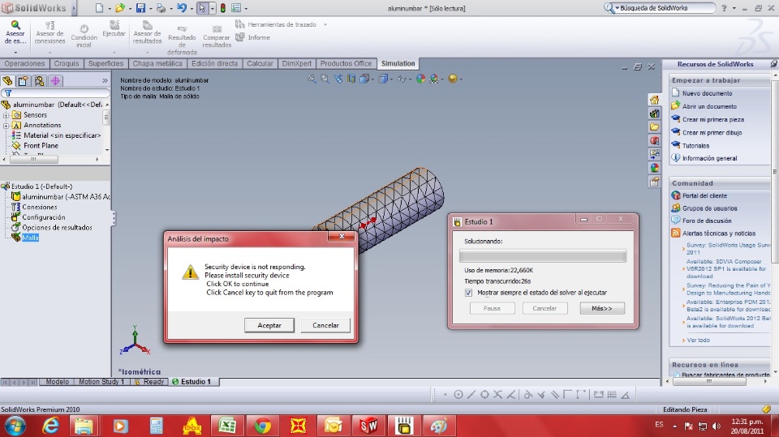This screenshot has height=437, width=779.
Task: Open the Appearances color ball in task pane
Action: coord(654,168)
